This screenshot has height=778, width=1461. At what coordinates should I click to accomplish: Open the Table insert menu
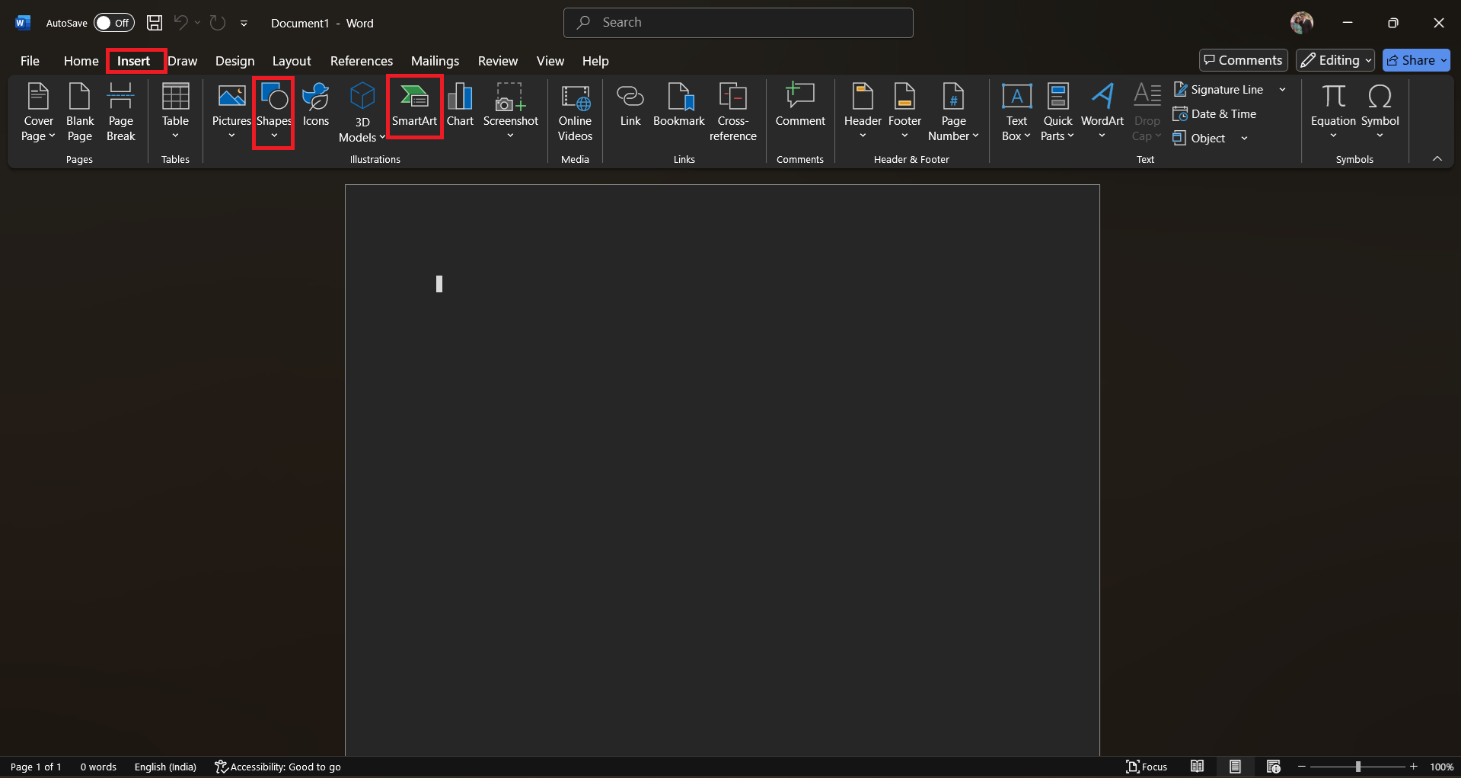pos(175,112)
